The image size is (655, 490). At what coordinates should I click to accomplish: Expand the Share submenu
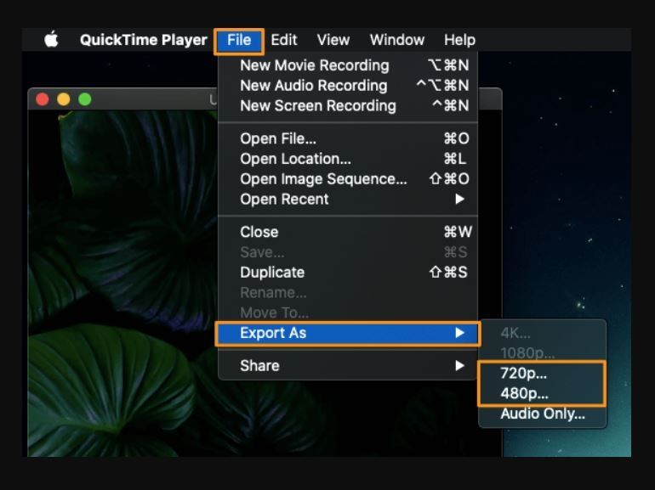[348, 366]
